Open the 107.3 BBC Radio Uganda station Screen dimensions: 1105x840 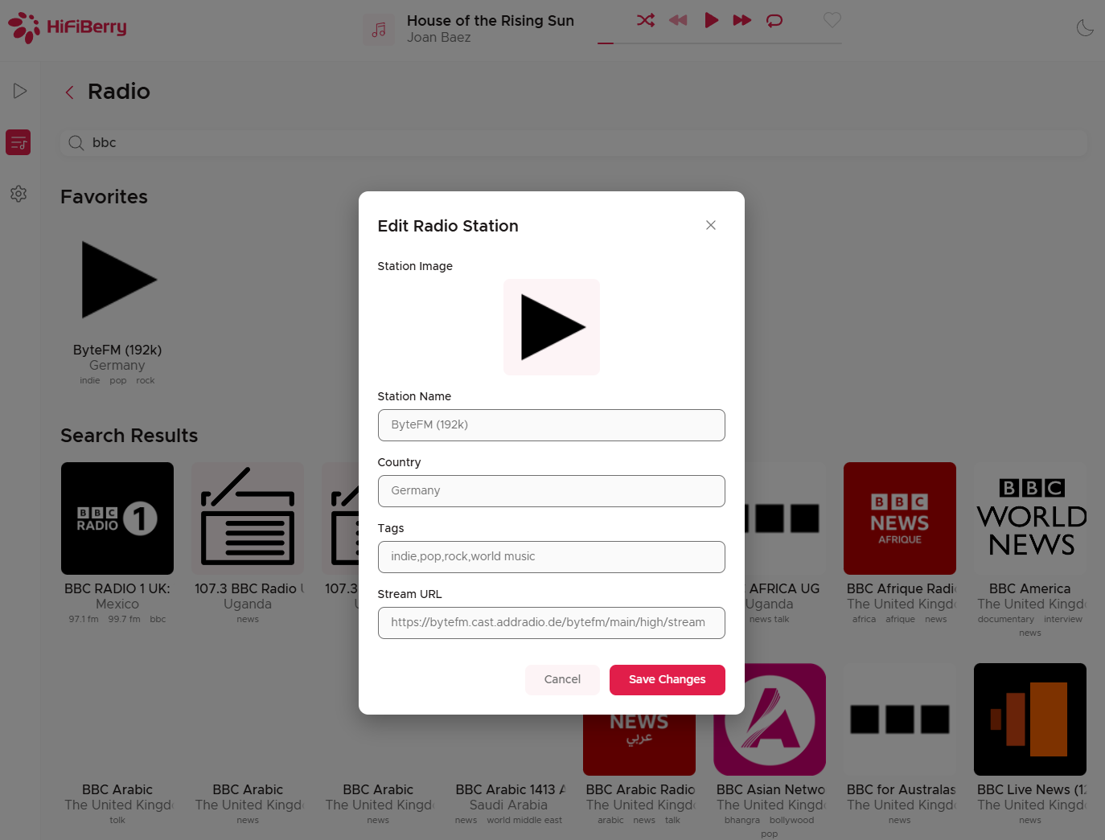tap(248, 518)
